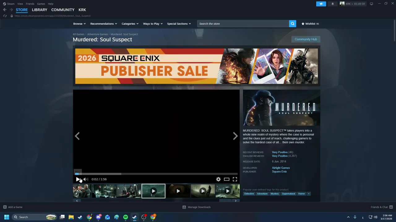This screenshot has width=396, height=222.
Task: Reload the store page
Action: click(x=5, y=16)
